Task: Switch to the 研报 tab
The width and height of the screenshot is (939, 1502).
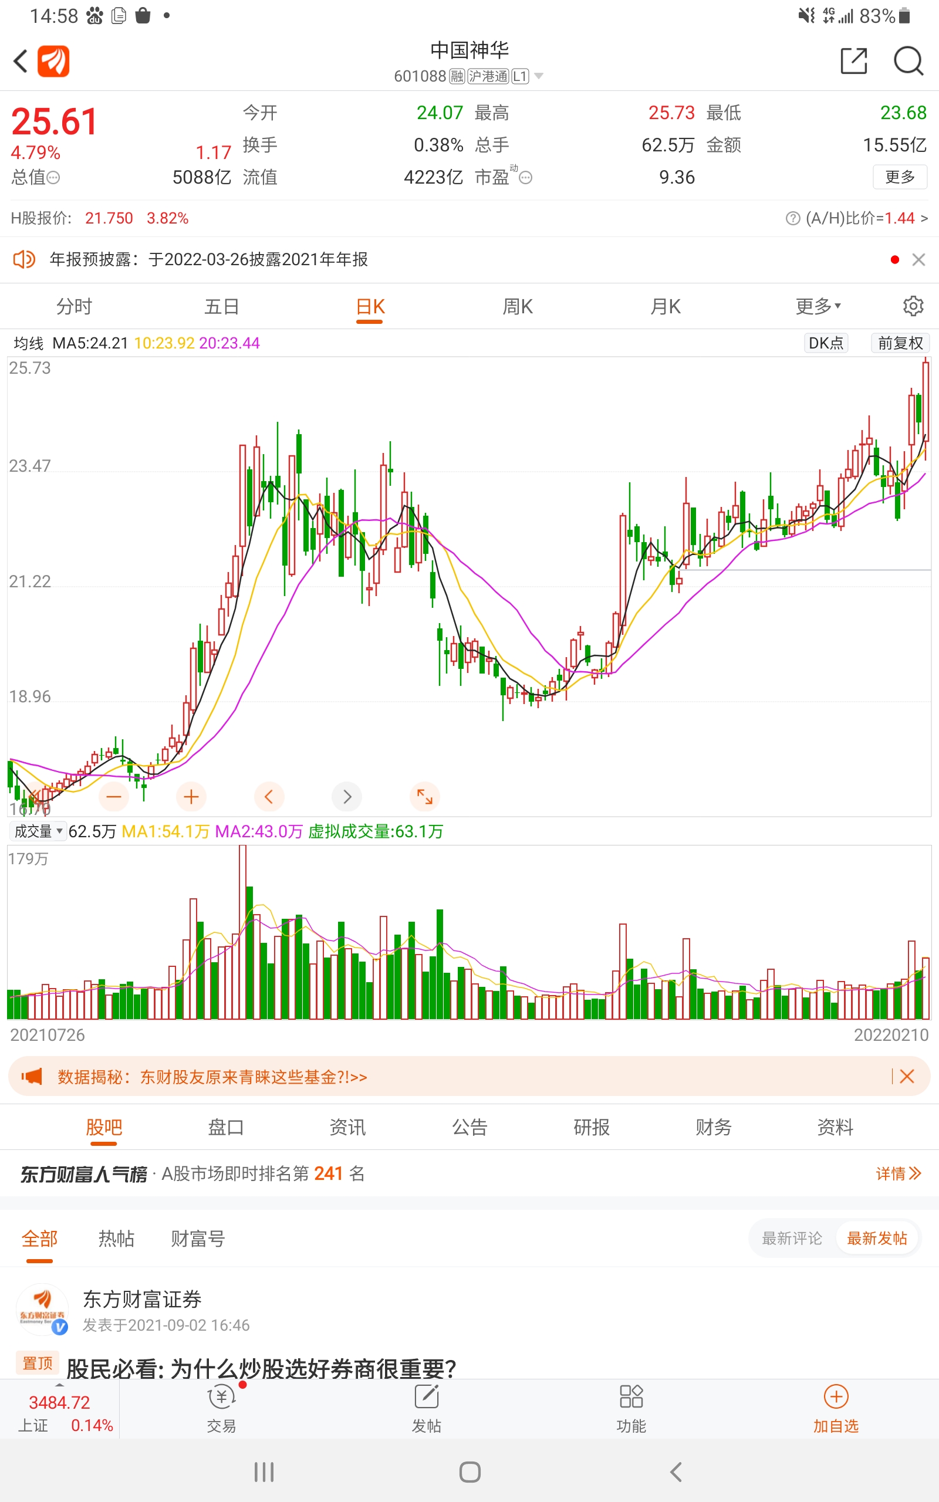Action: tap(592, 1127)
